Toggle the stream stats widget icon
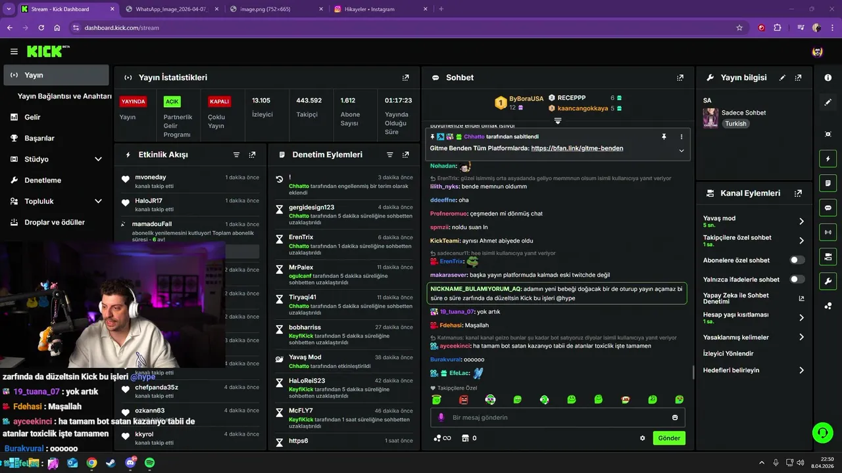This screenshot has height=473, width=842. point(828,232)
